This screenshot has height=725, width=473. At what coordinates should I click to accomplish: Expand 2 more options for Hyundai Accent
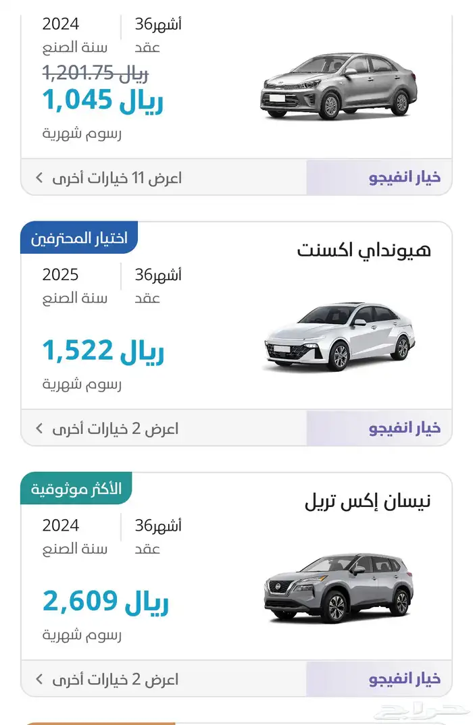point(116,429)
